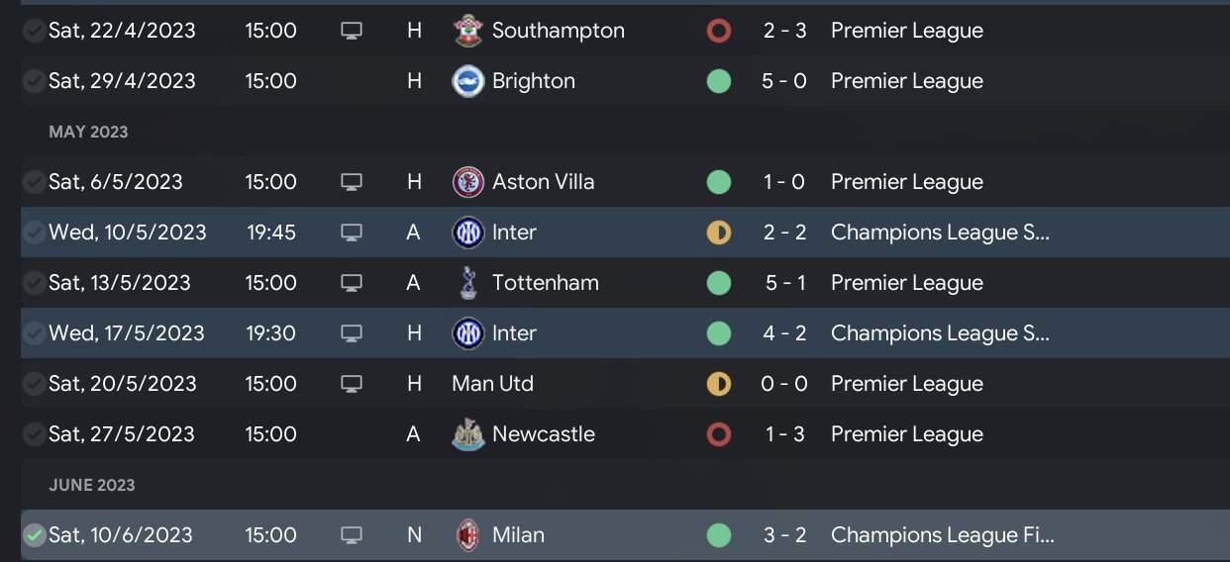Collapse the MAY 2023 month section
Image resolution: width=1230 pixels, height=562 pixels.
tap(88, 132)
